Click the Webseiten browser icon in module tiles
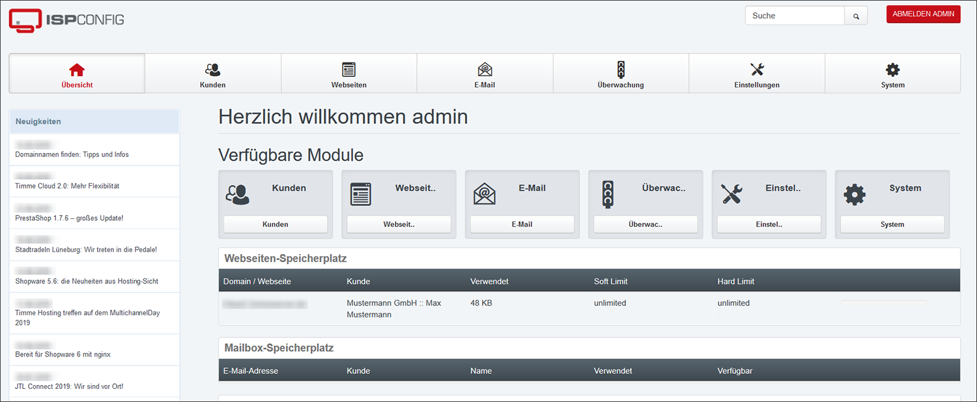The height and width of the screenshot is (402, 977). tap(360, 194)
